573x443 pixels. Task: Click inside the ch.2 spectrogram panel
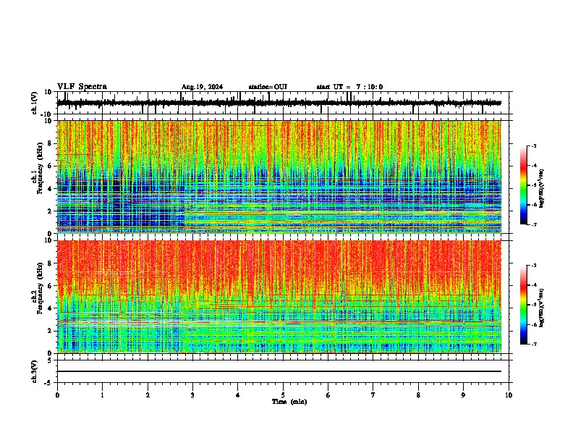point(279,297)
